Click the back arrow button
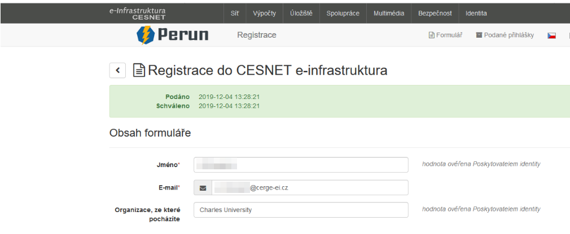Screen dimensions: 570x234 pyautogui.click(x=117, y=70)
